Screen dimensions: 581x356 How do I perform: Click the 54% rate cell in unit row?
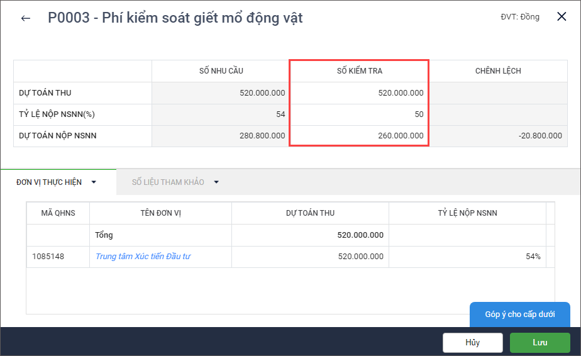467,257
